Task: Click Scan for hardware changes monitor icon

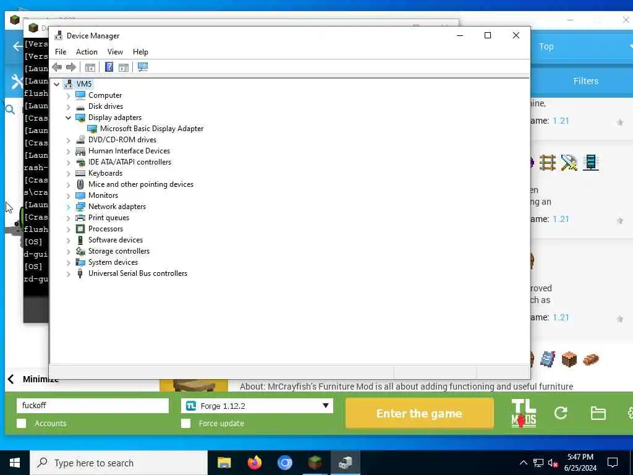Action: [x=143, y=67]
